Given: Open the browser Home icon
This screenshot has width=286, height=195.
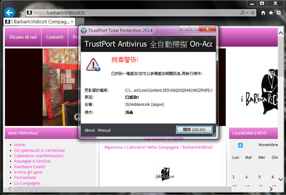Looking at the screenshot, I should click(263, 13).
